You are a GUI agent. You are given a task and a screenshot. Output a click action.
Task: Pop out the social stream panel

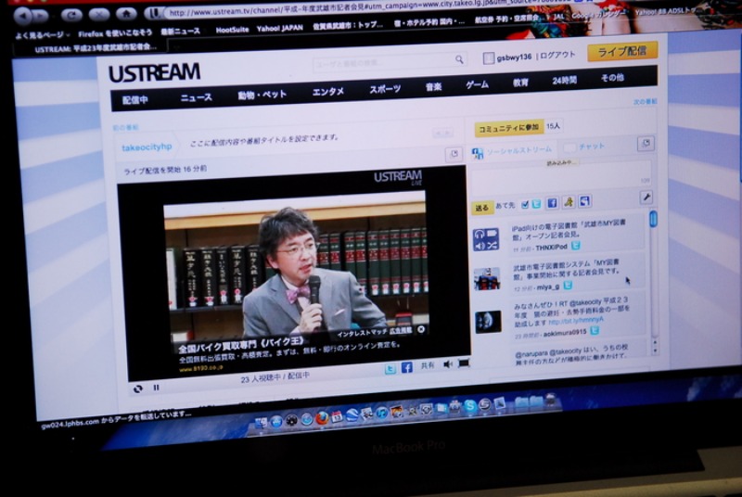646,143
